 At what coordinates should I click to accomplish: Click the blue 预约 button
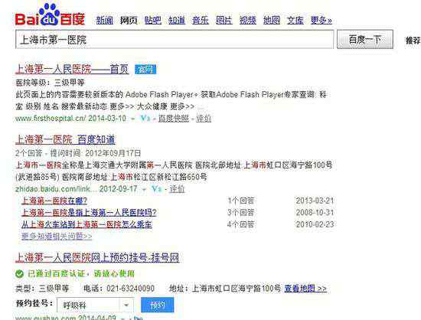tap(158, 305)
